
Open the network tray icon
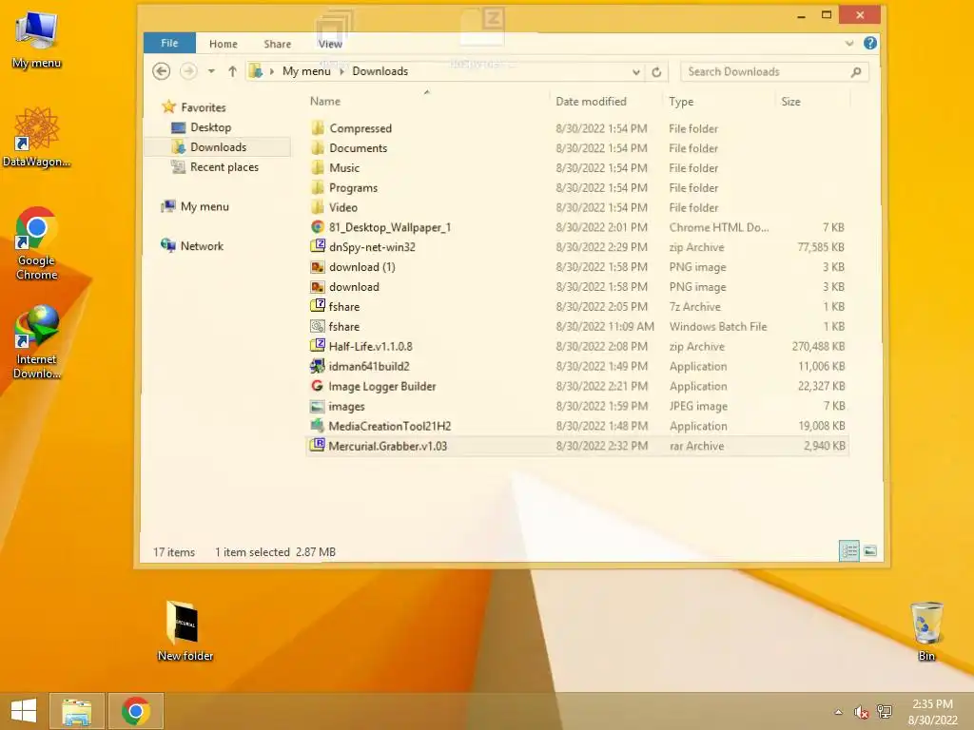(884, 712)
